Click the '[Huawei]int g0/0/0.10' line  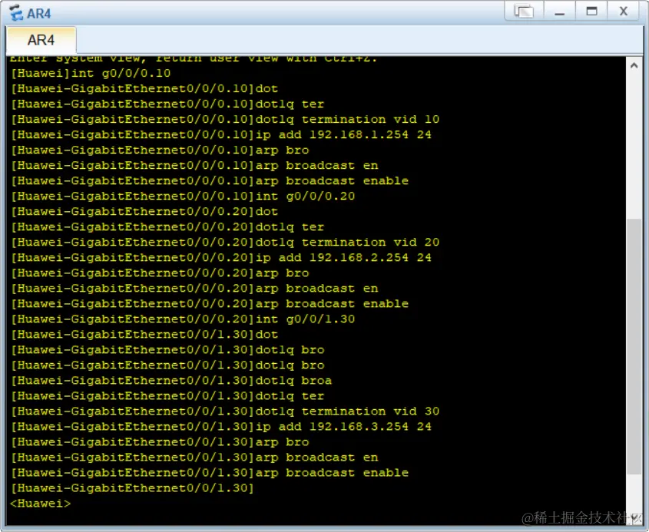coord(91,73)
